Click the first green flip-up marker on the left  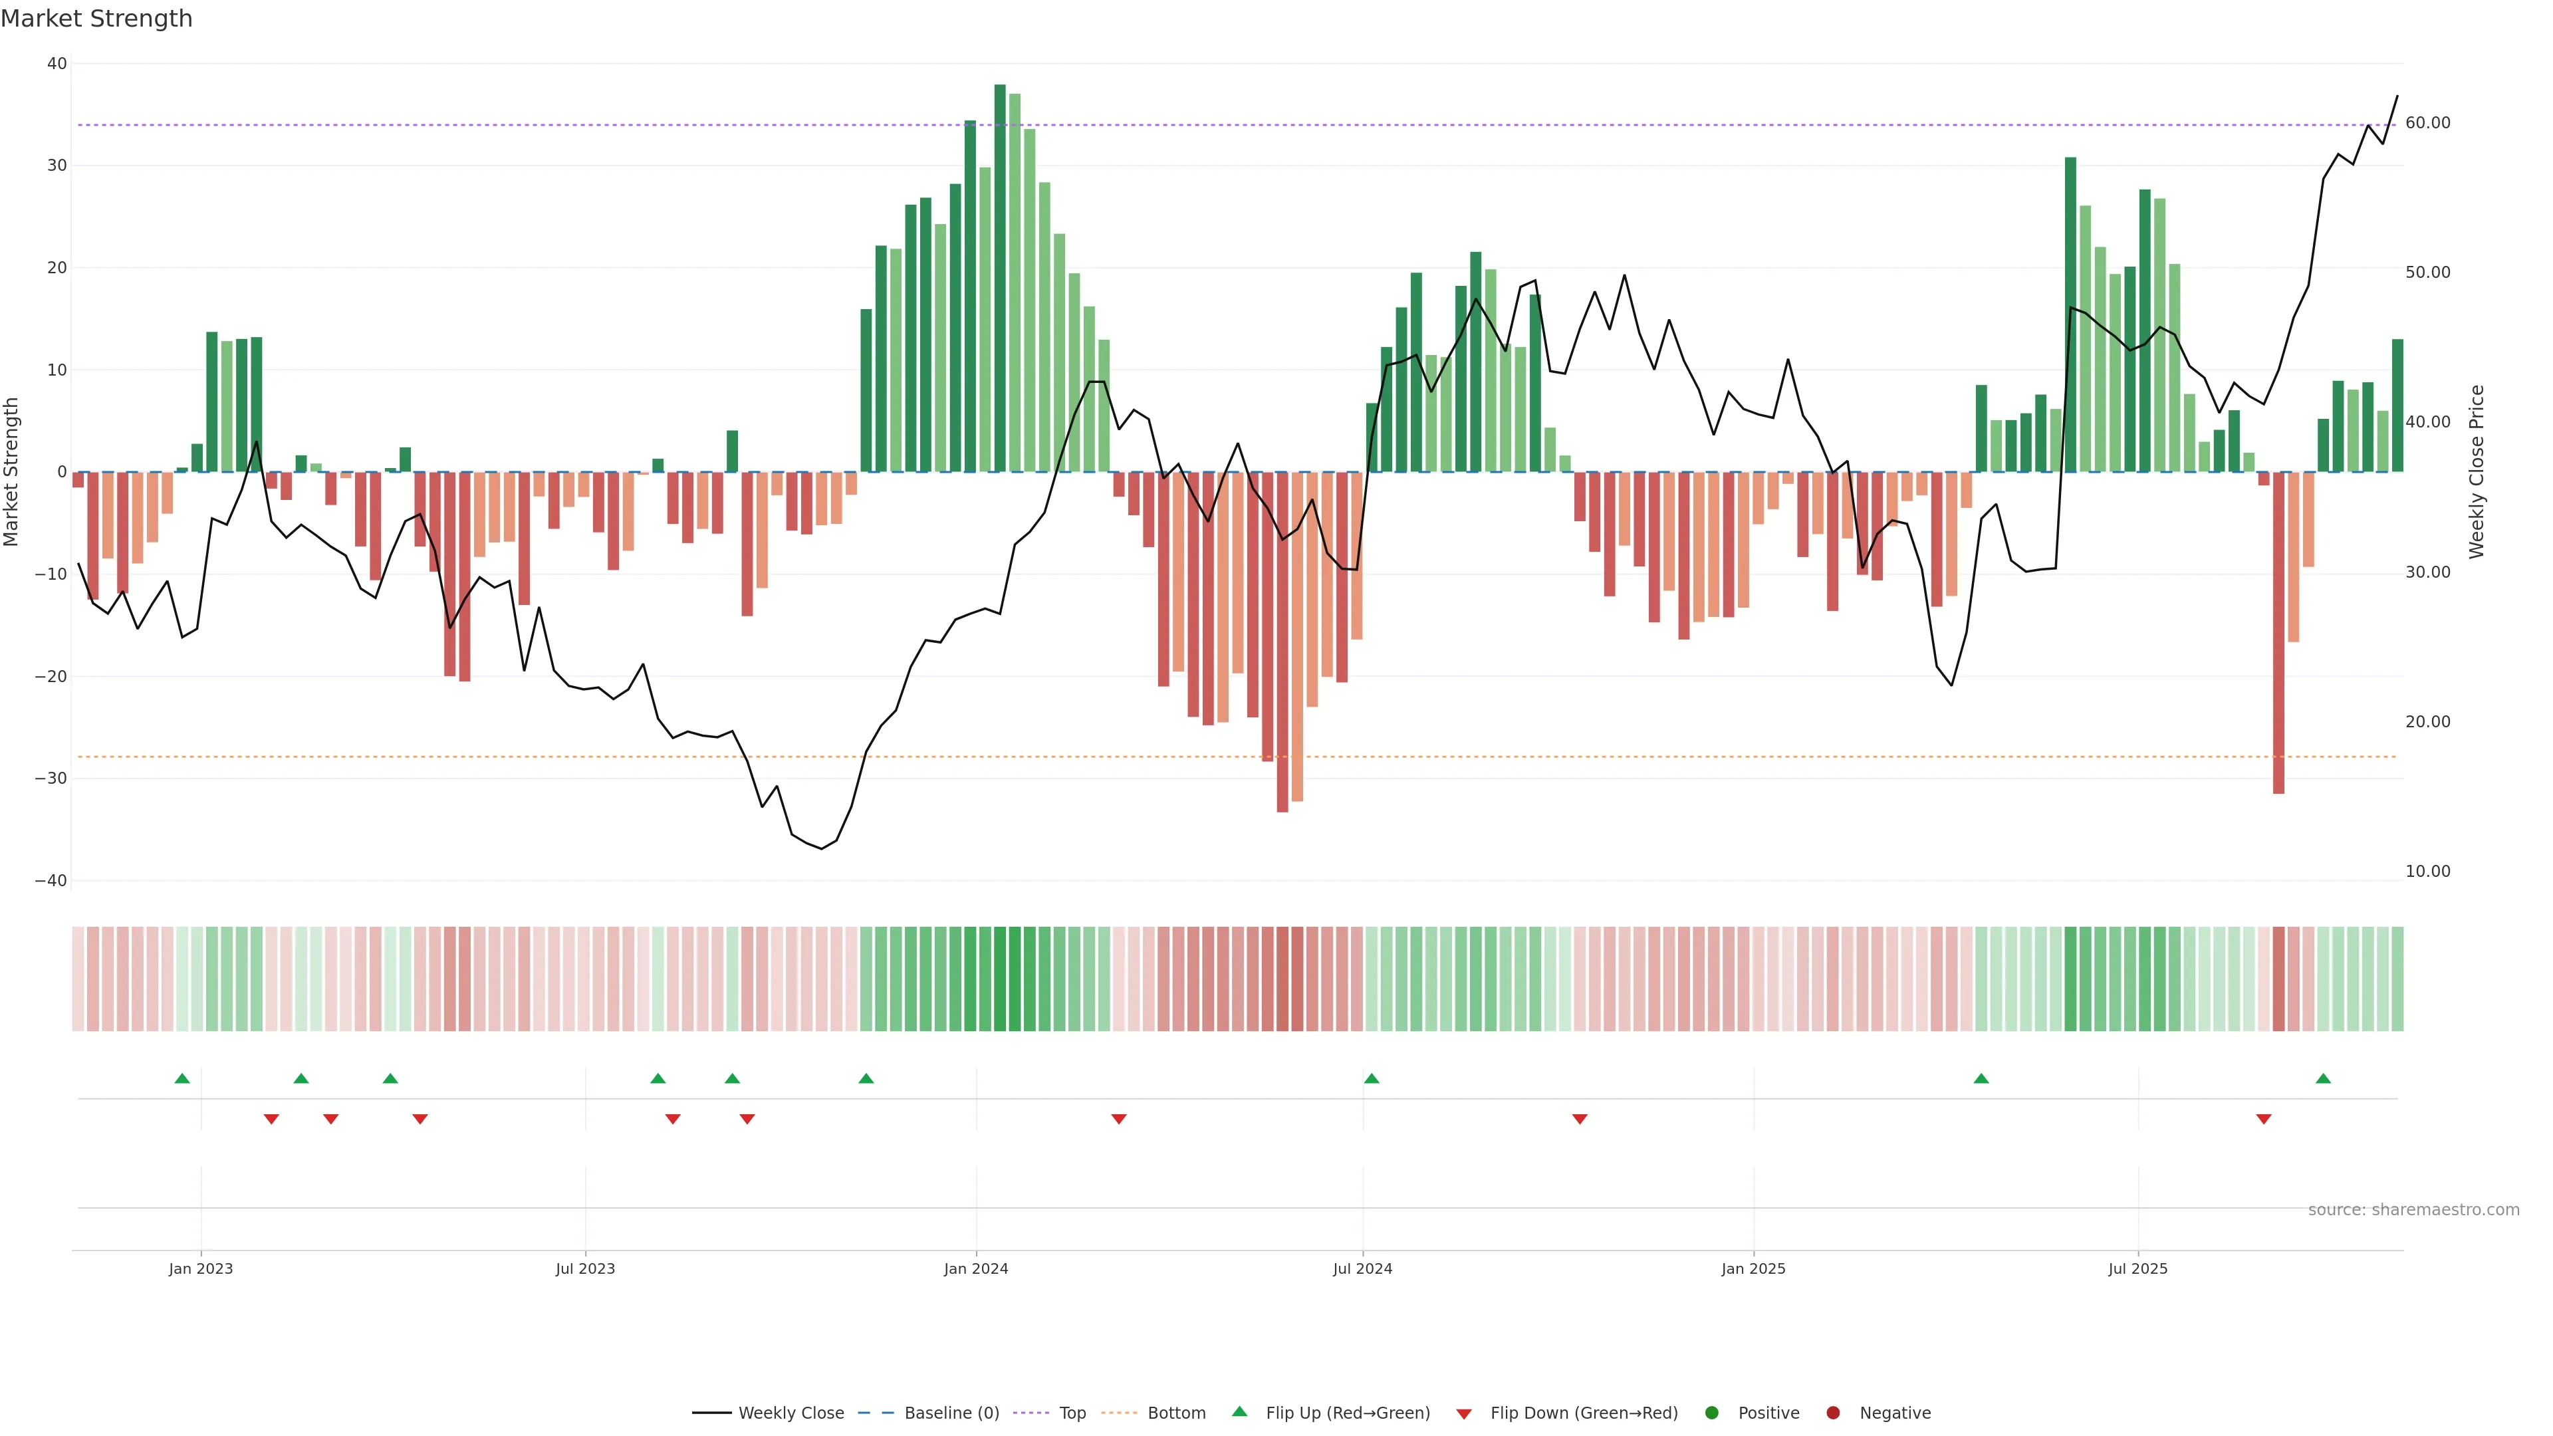(182, 1078)
